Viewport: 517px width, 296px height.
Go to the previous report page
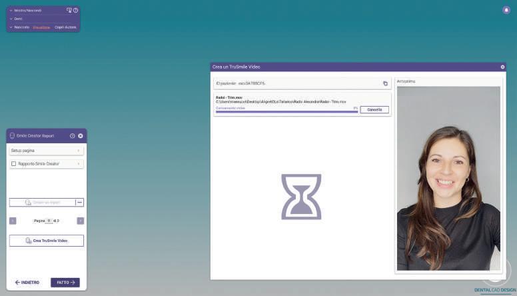pos(13,221)
